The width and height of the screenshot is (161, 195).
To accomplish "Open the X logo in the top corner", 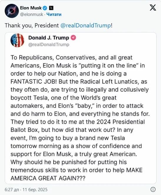I will pos(153,8).
